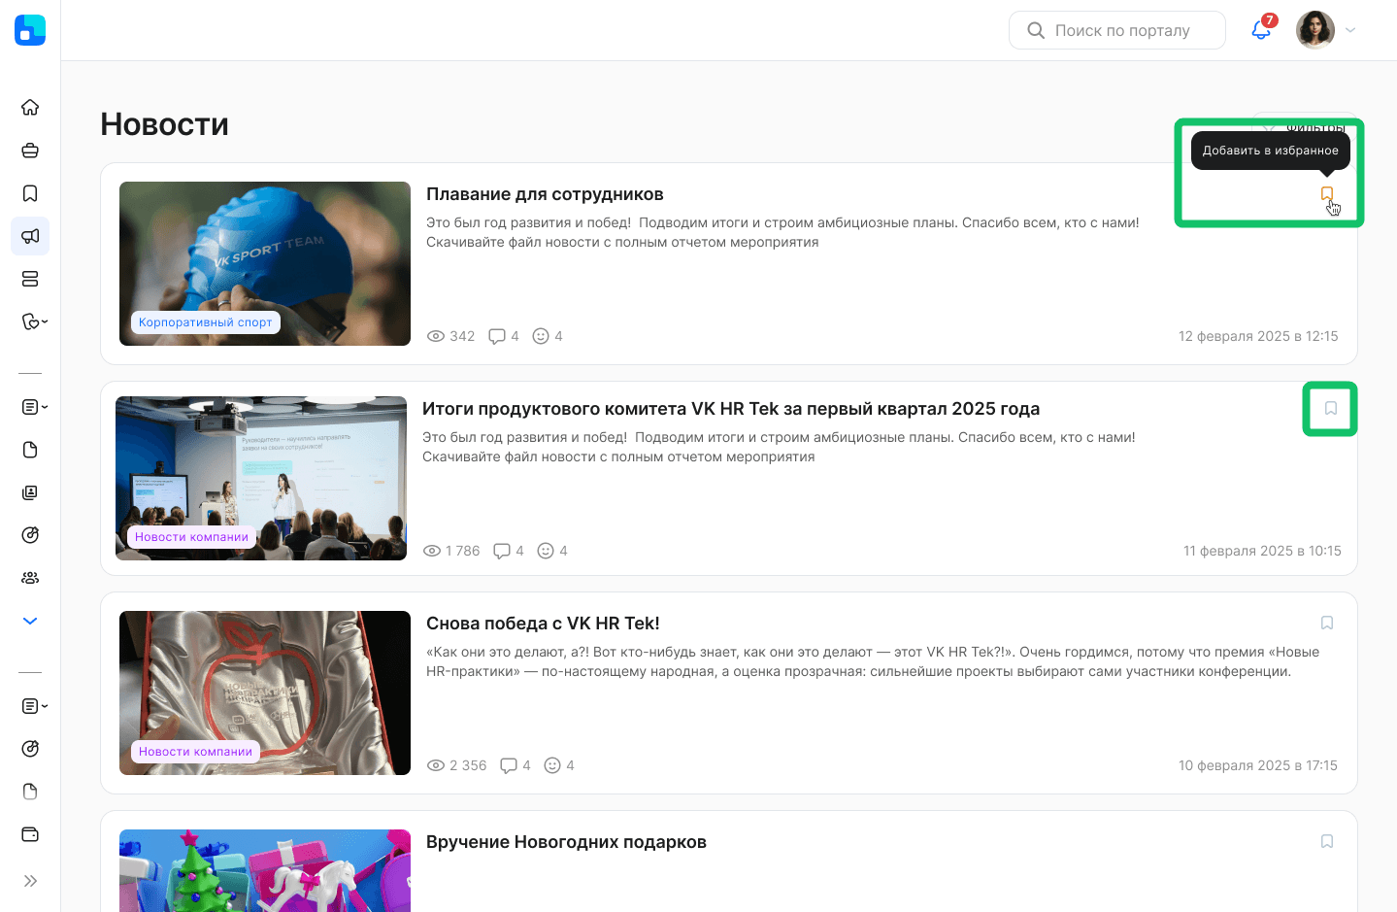Open comments on the swimming news card
1397x912 pixels.
point(497,336)
